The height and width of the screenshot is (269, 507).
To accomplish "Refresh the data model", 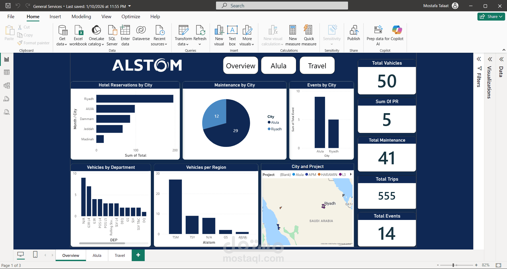I will [x=200, y=36].
